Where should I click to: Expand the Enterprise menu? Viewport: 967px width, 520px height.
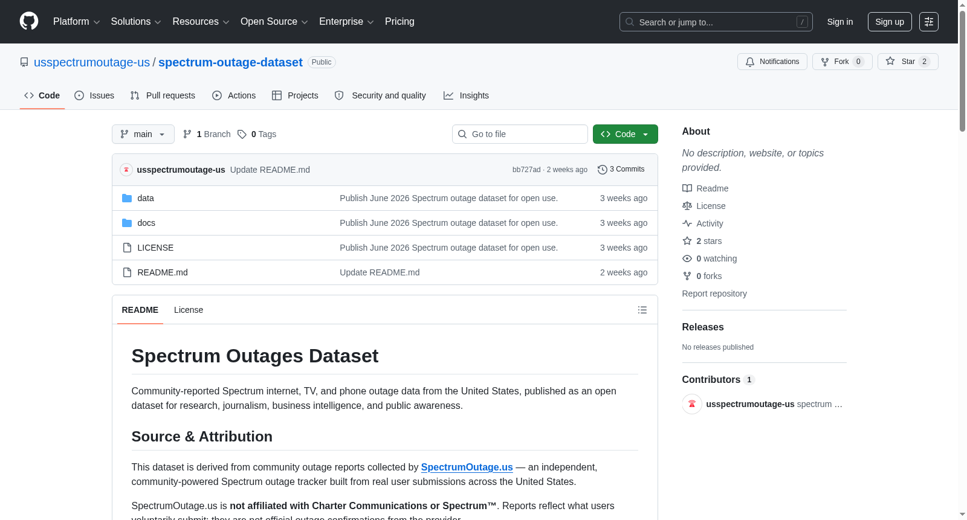pyautogui.click(x=346, y=22)
